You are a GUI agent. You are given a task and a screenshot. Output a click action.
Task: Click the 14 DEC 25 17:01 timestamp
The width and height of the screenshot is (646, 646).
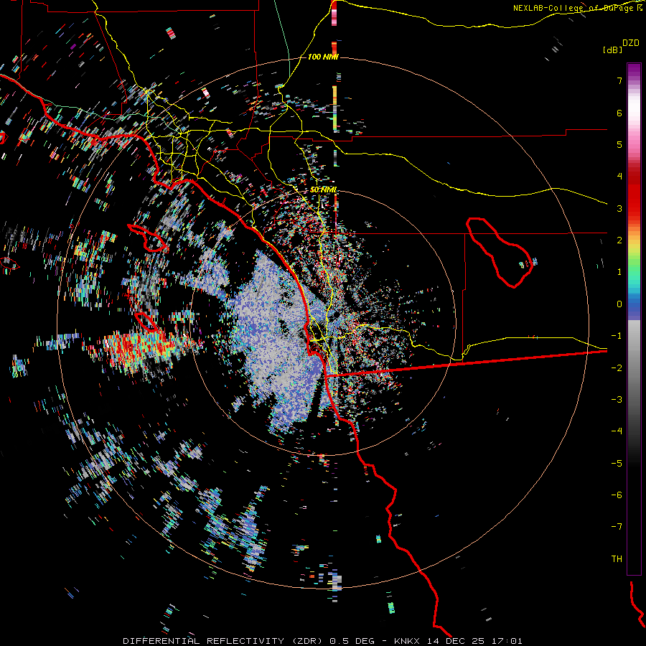[474, 641]
